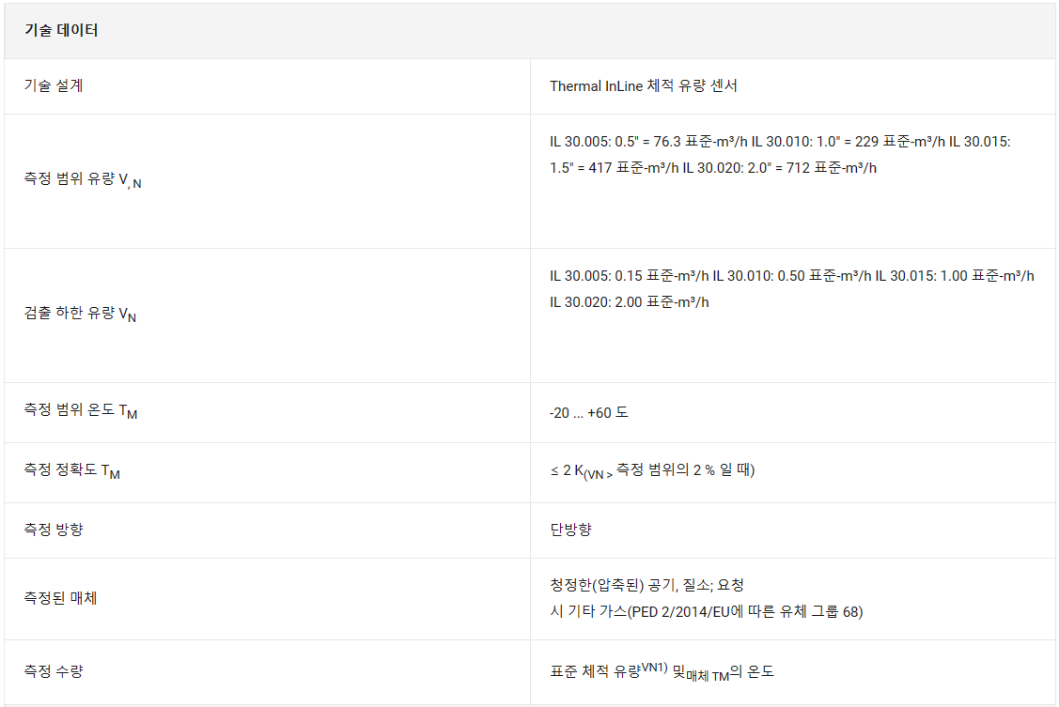This screenshot has width=1059, height=707.
Task: Select the 검출 하한 유량 label
Action: pyautogui.click(x=80, y=314)
